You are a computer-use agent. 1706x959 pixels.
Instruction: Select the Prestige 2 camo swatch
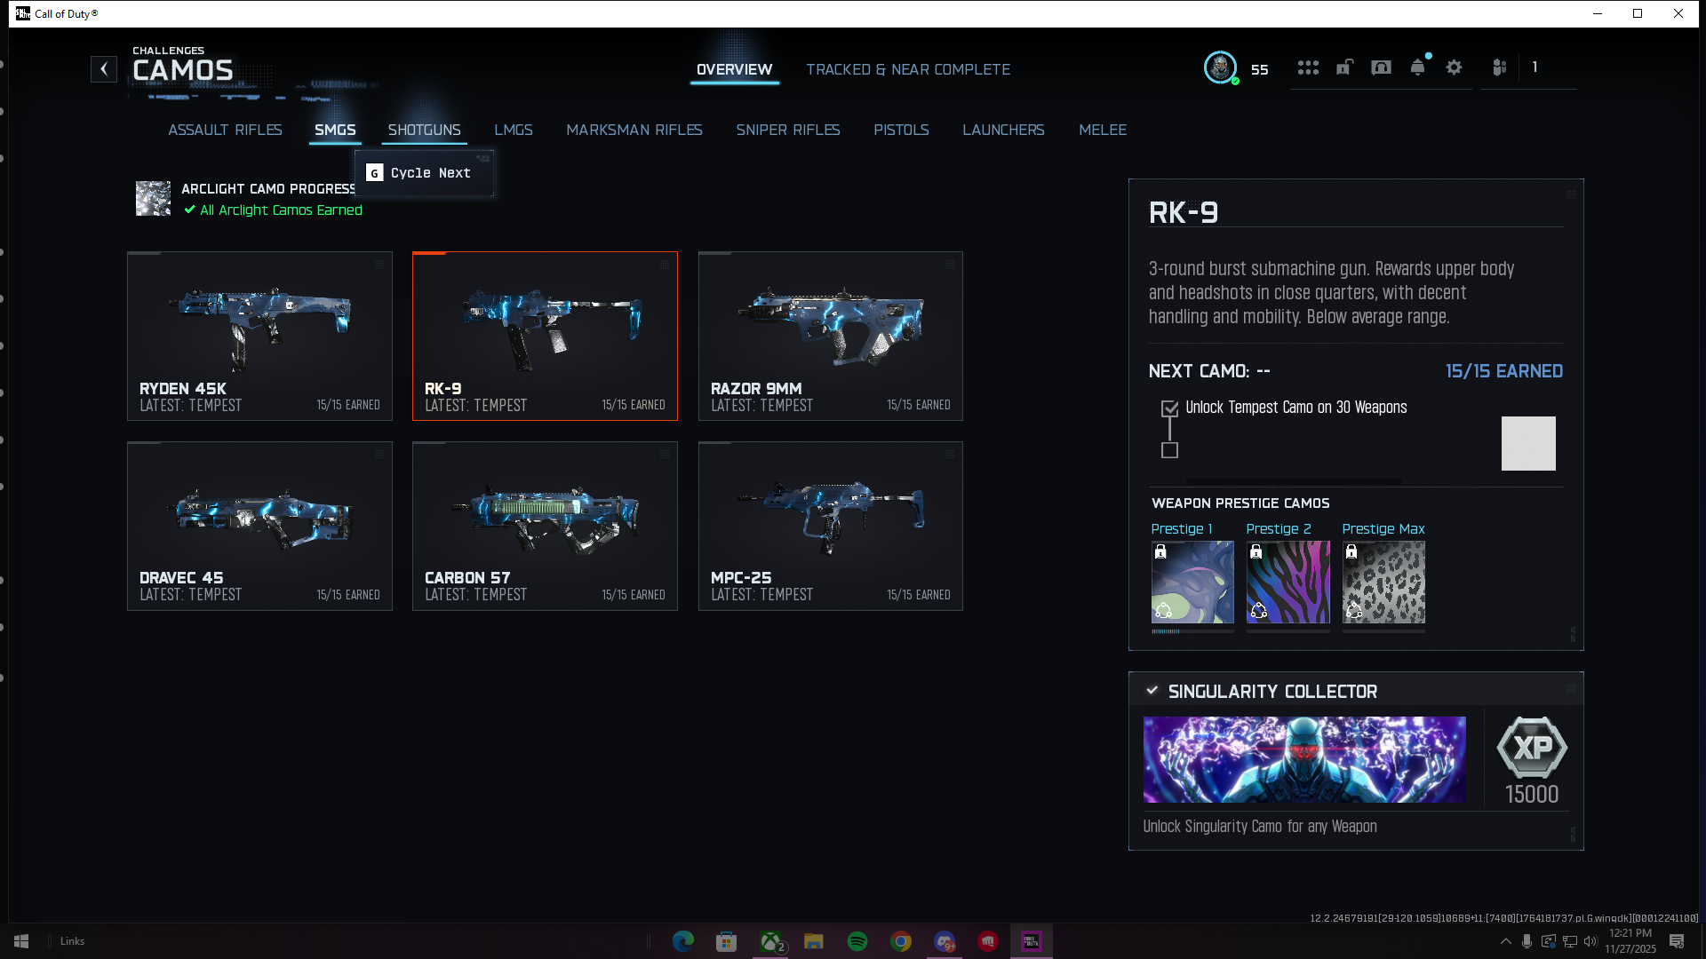(x=1287, y=583)
